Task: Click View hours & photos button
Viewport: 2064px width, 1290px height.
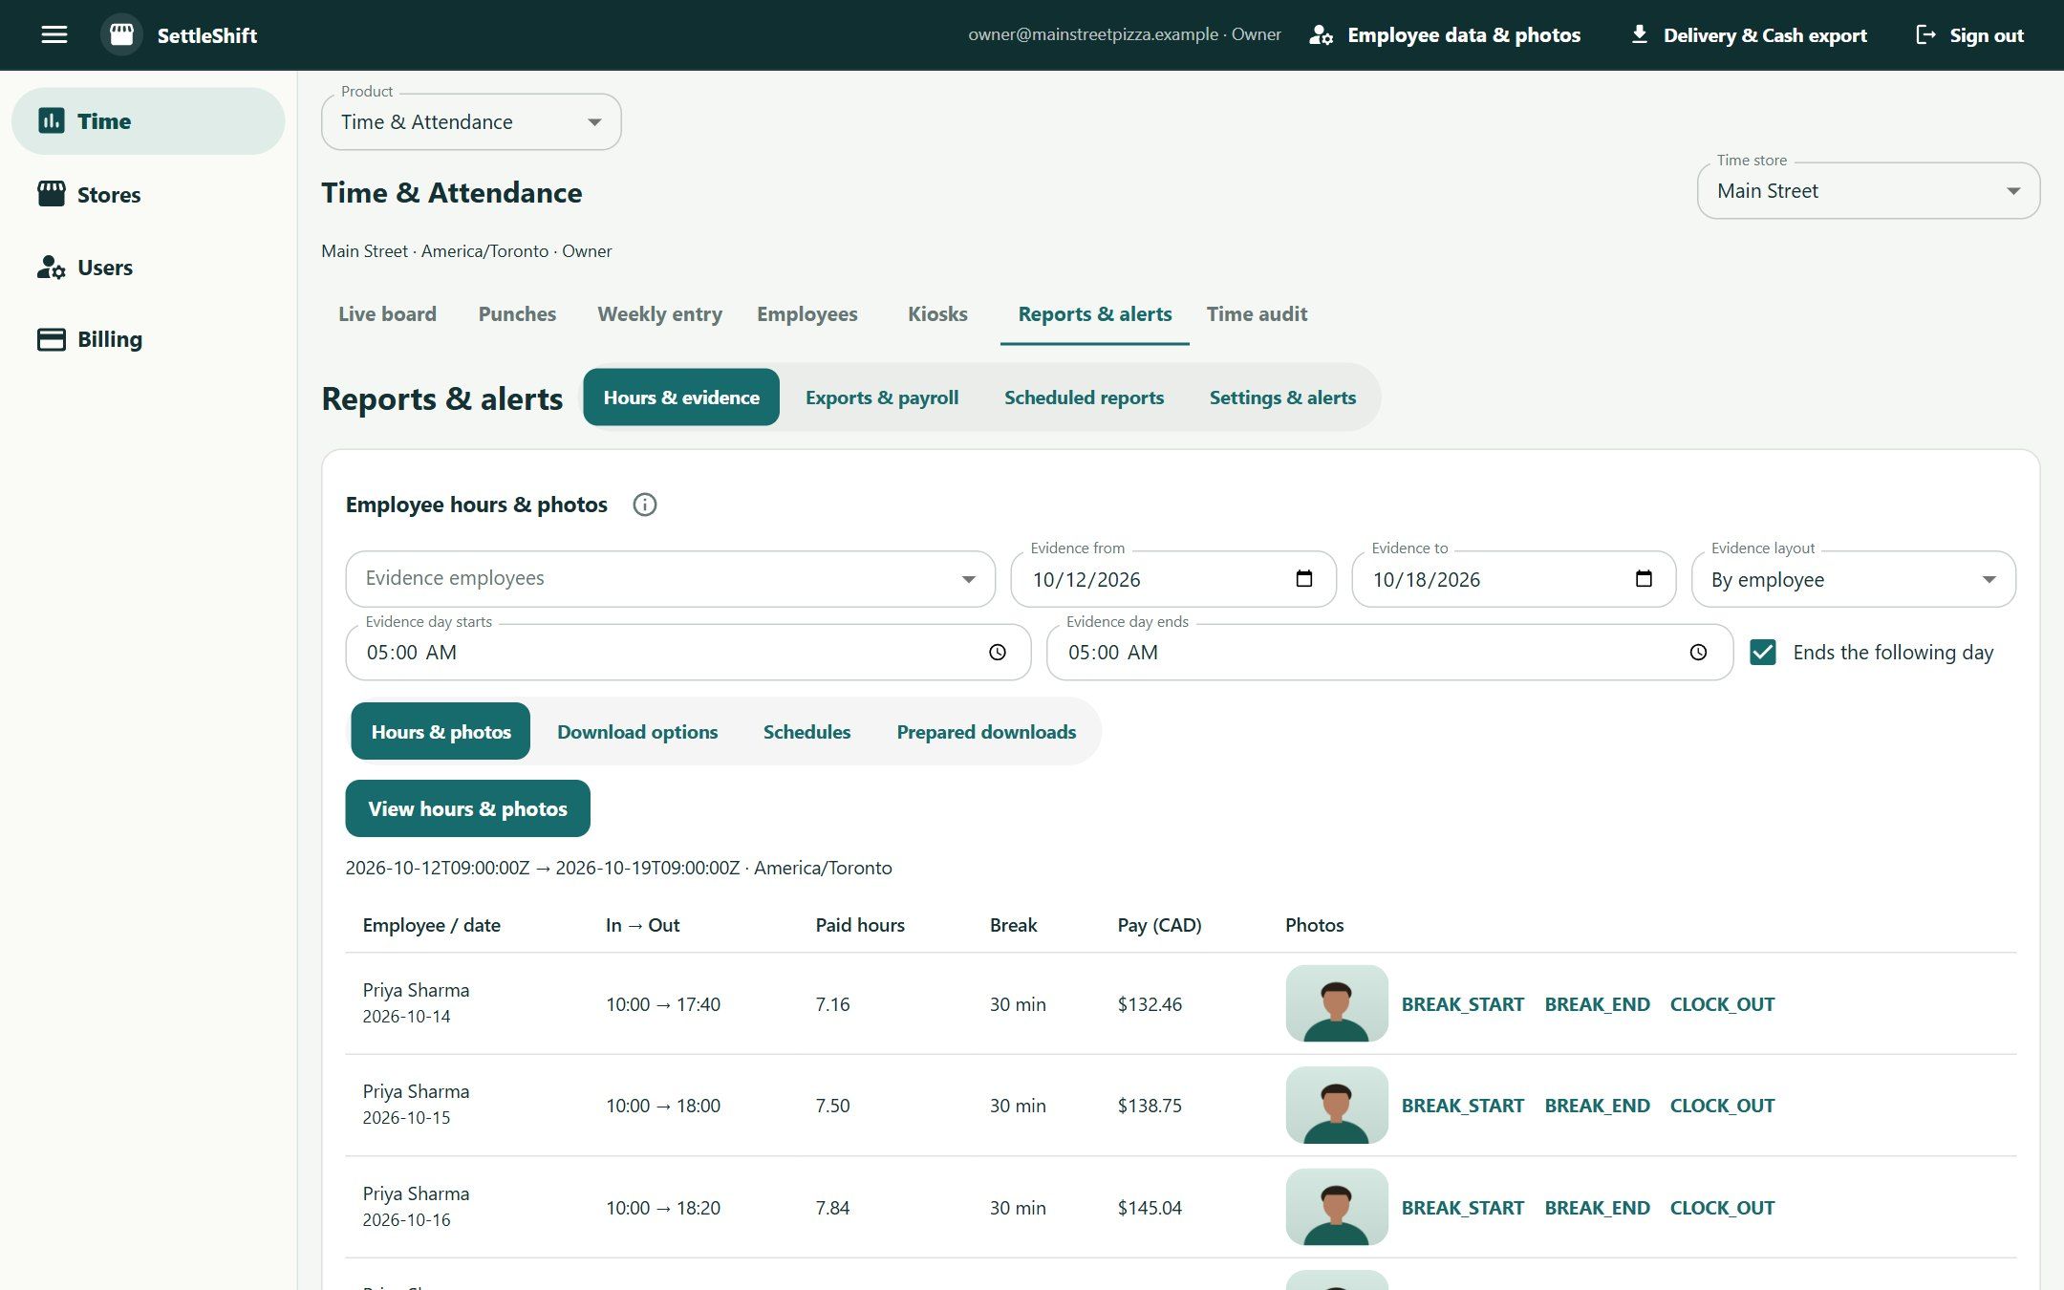Action: 467,808
